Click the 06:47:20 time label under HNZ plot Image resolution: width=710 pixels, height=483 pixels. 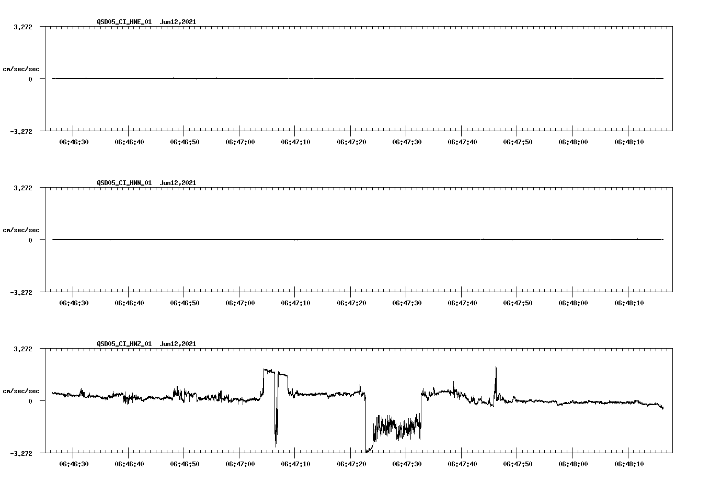coord(351,464)
